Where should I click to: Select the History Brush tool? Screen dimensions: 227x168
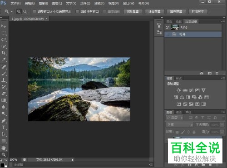(x=3, y=87)
